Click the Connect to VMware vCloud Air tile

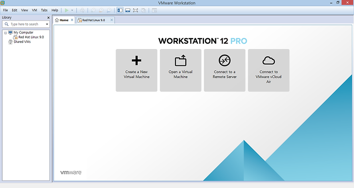coord(268,70)
